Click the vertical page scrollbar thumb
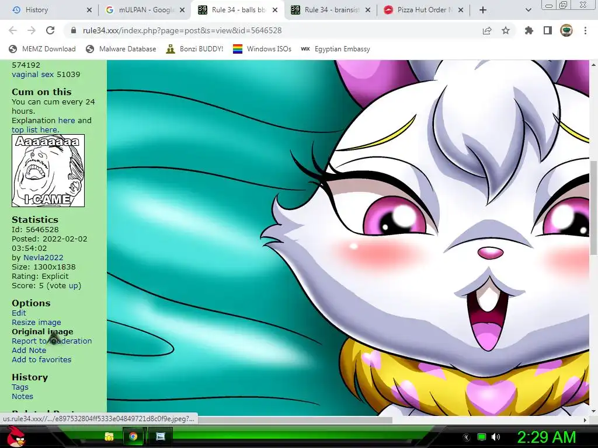This screenshot has width=598, height=448. point(593,208)
